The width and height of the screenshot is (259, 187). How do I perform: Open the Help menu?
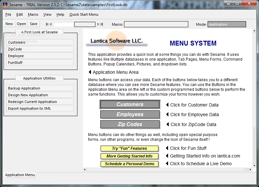pos(60,14)
